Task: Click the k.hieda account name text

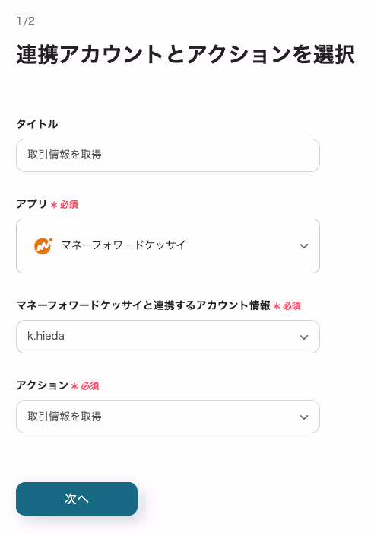Action: click(x=46, y=336)
